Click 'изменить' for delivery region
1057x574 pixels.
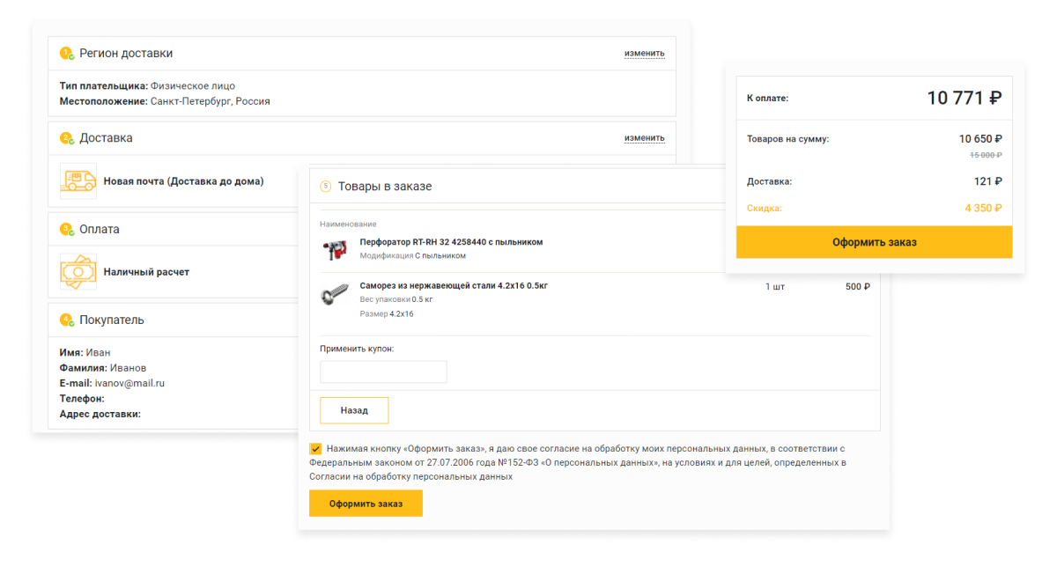pos(644,53)
